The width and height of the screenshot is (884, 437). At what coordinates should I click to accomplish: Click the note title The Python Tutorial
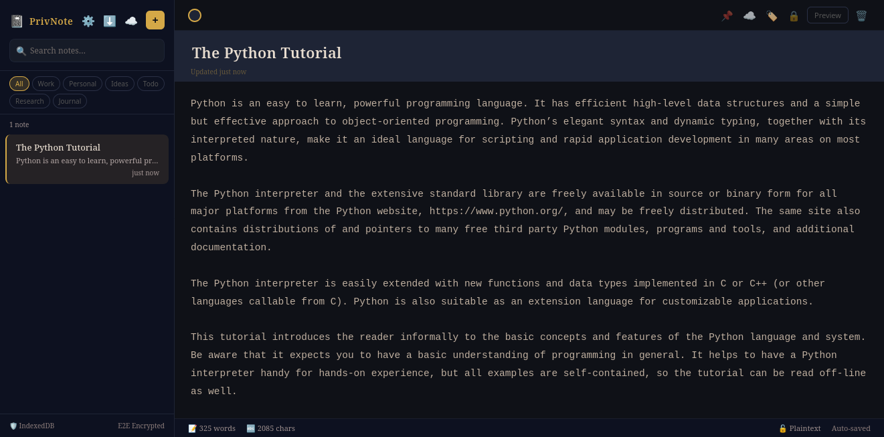tap(266, 53)
